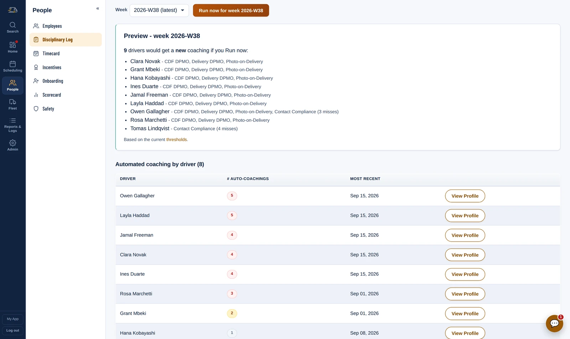Go to Home dashboard icon

point(12,47)
